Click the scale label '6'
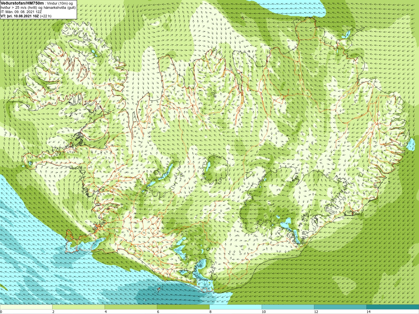Image resolution: width=419 pixels, height=314 pixels. (158, 312)
